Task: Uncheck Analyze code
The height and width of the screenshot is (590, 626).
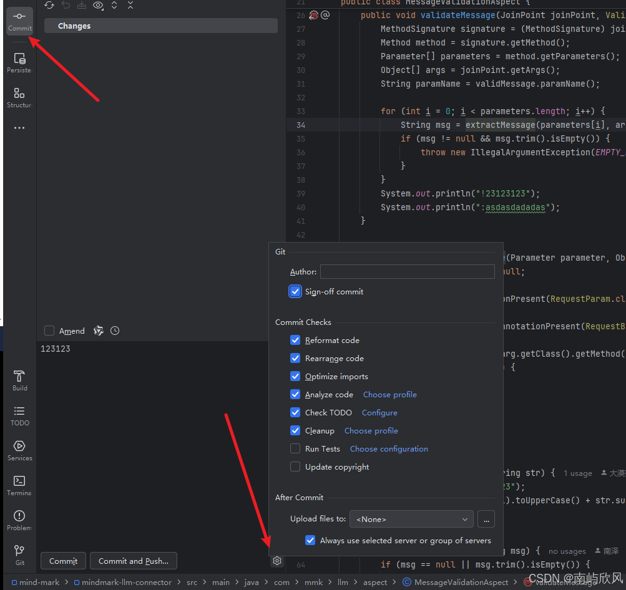Action: (295, 395)
